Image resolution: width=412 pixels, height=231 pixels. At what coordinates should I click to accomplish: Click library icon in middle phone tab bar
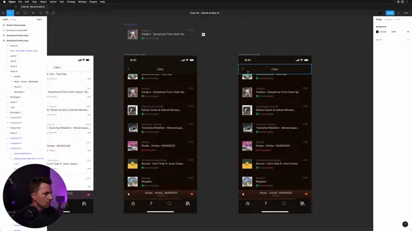point(188,203)
